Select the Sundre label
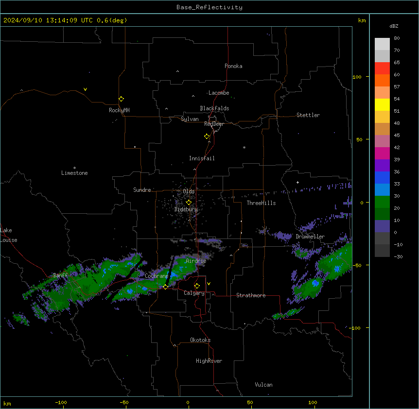419x409 pixels. [x=142, y=190]
